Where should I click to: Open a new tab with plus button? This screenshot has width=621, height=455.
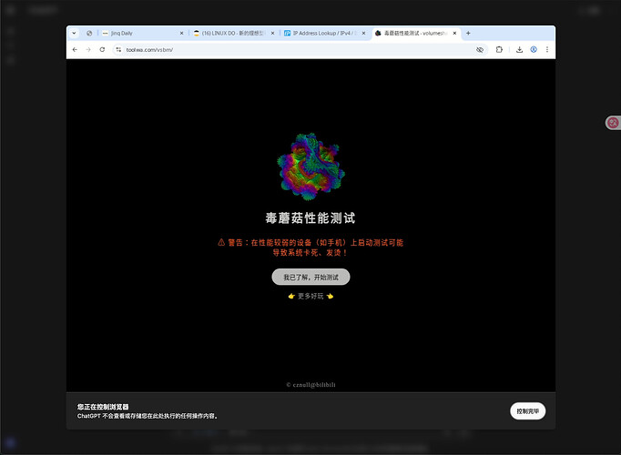point(468,34)
